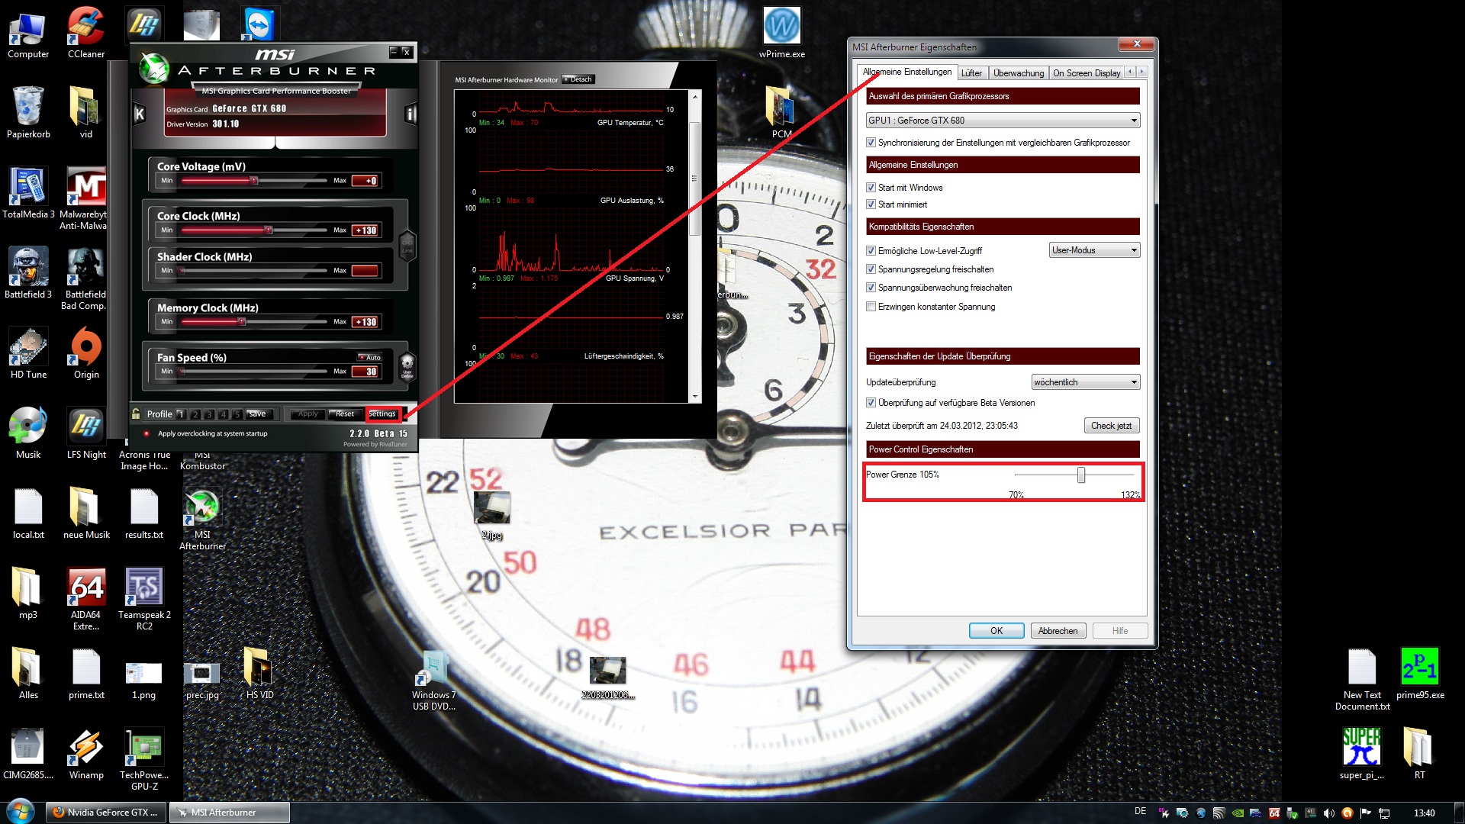The image size is (1465, 824).
Task: Open the GPU1 GeForce GTX 680 dropdown
Action: coord(1003,121)
